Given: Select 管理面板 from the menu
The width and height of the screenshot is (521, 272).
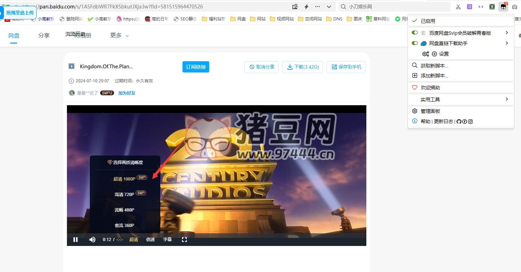Looking at the screenshot, I should coord(430,111).
